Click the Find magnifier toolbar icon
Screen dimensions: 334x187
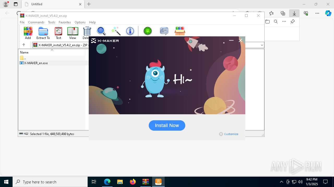pyautogui.click(x=101, y=31)
